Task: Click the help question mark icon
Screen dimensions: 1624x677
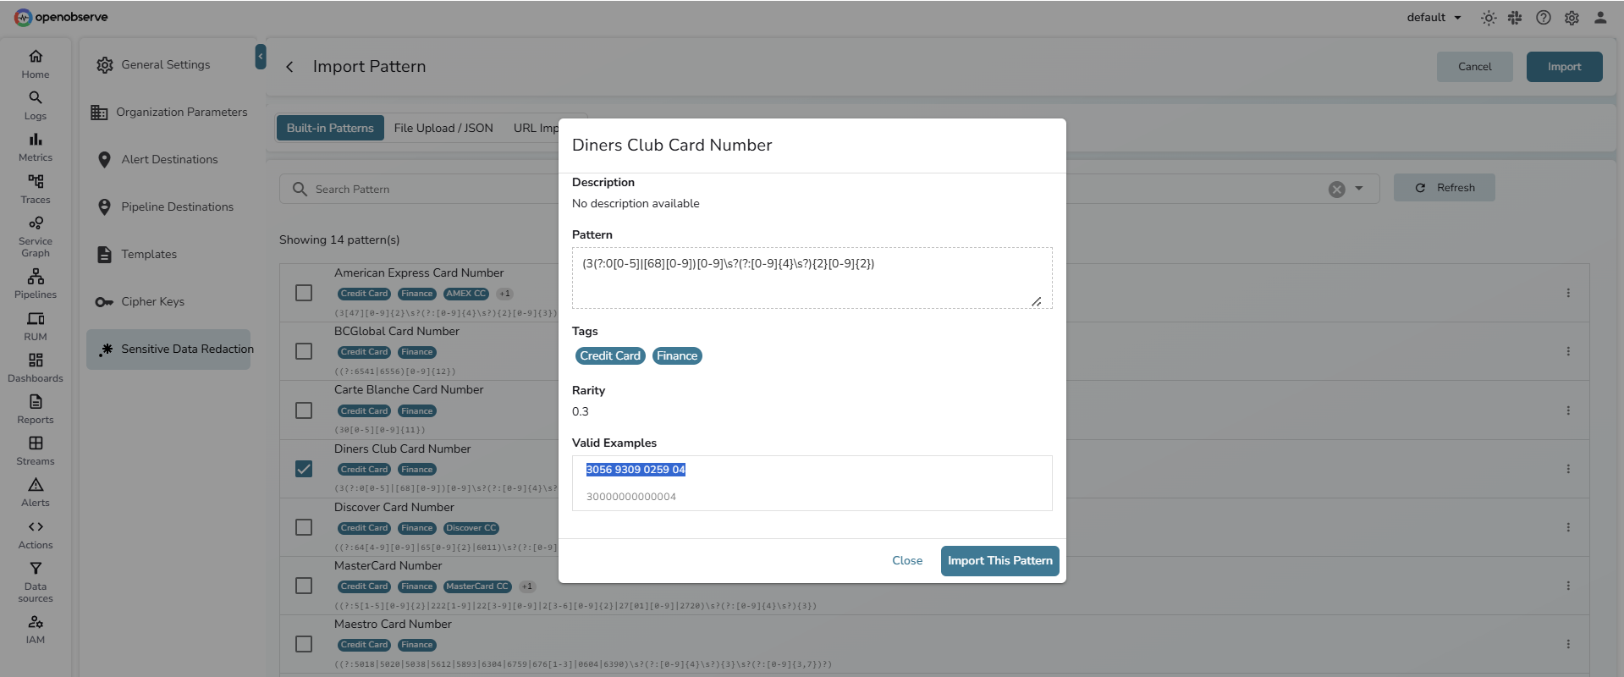Action: click(x=1544, y=18)
